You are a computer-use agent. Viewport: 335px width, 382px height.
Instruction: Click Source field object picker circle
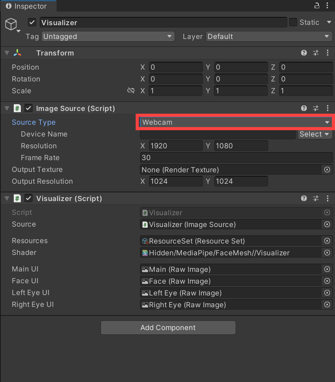[327, 224]
